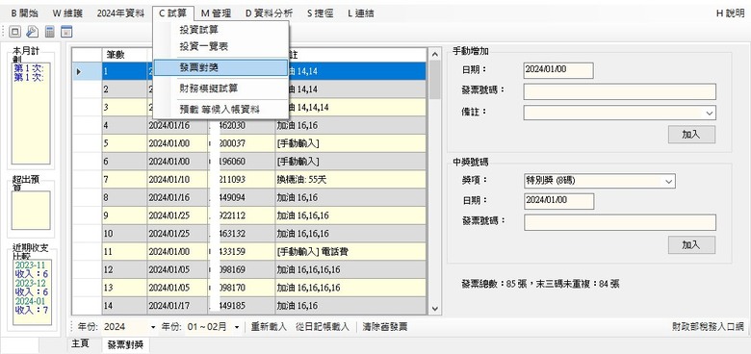Click row 10 加油 16,16,16 cell
The image size is (751, 354).
tap(350, 234)
